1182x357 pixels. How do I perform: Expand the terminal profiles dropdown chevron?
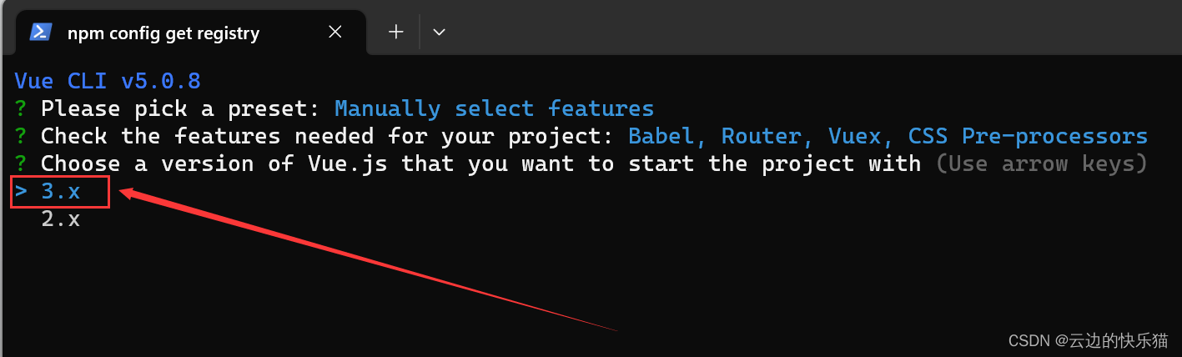coord(439,32)
